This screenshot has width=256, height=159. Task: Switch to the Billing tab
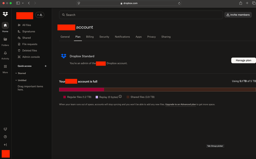(x=90, y=37)
